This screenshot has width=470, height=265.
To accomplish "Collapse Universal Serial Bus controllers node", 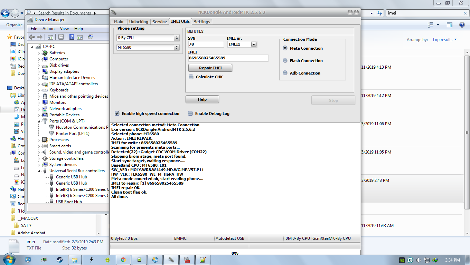I will pyautogui.click(x=39, y=171).
